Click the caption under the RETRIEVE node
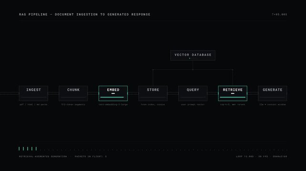Screen dimensions: 306x171 (232, 104)
